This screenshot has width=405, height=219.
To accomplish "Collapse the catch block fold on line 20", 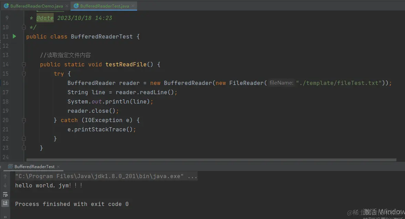I will click(x=24, y=120).
